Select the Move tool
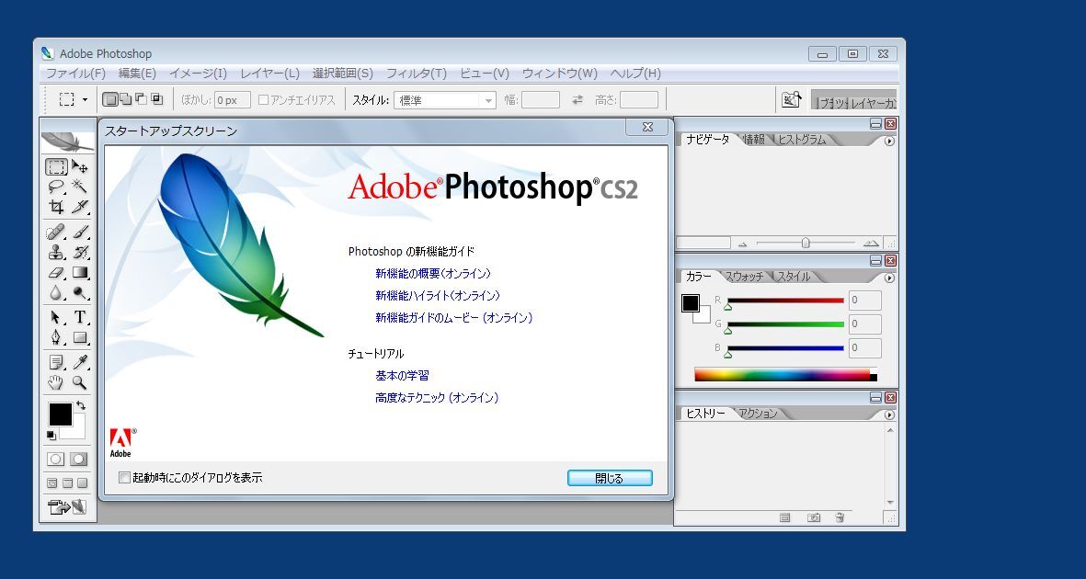 (80, 167)
